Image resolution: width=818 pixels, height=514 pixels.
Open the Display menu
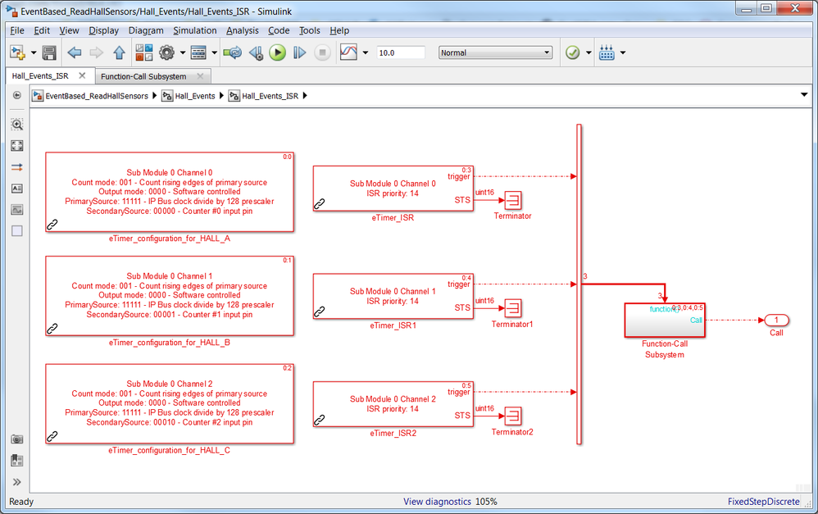[104, 30]
